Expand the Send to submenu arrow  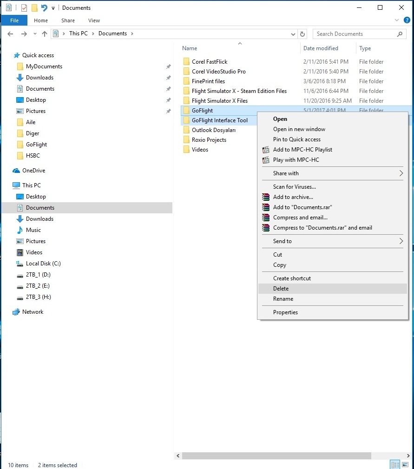[401, 241]
